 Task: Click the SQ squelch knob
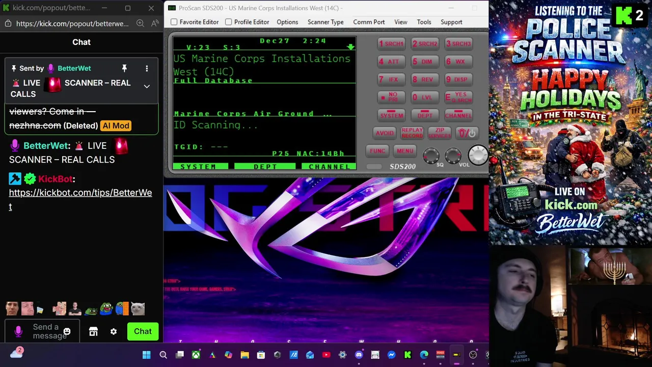(431, 155)
